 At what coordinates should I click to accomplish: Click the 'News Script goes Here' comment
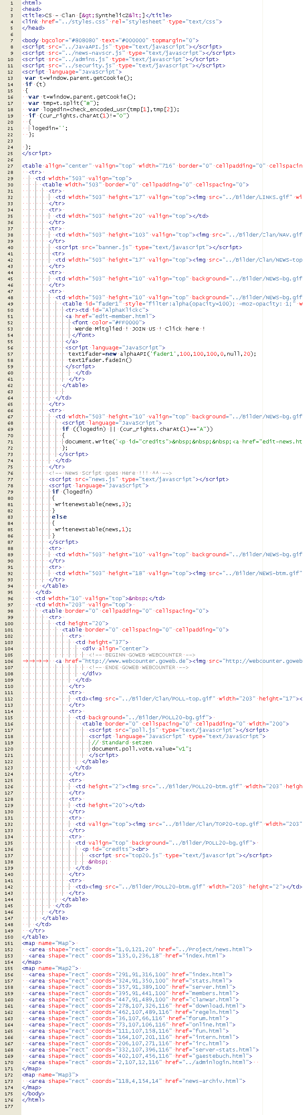click(x=110, y=473)
